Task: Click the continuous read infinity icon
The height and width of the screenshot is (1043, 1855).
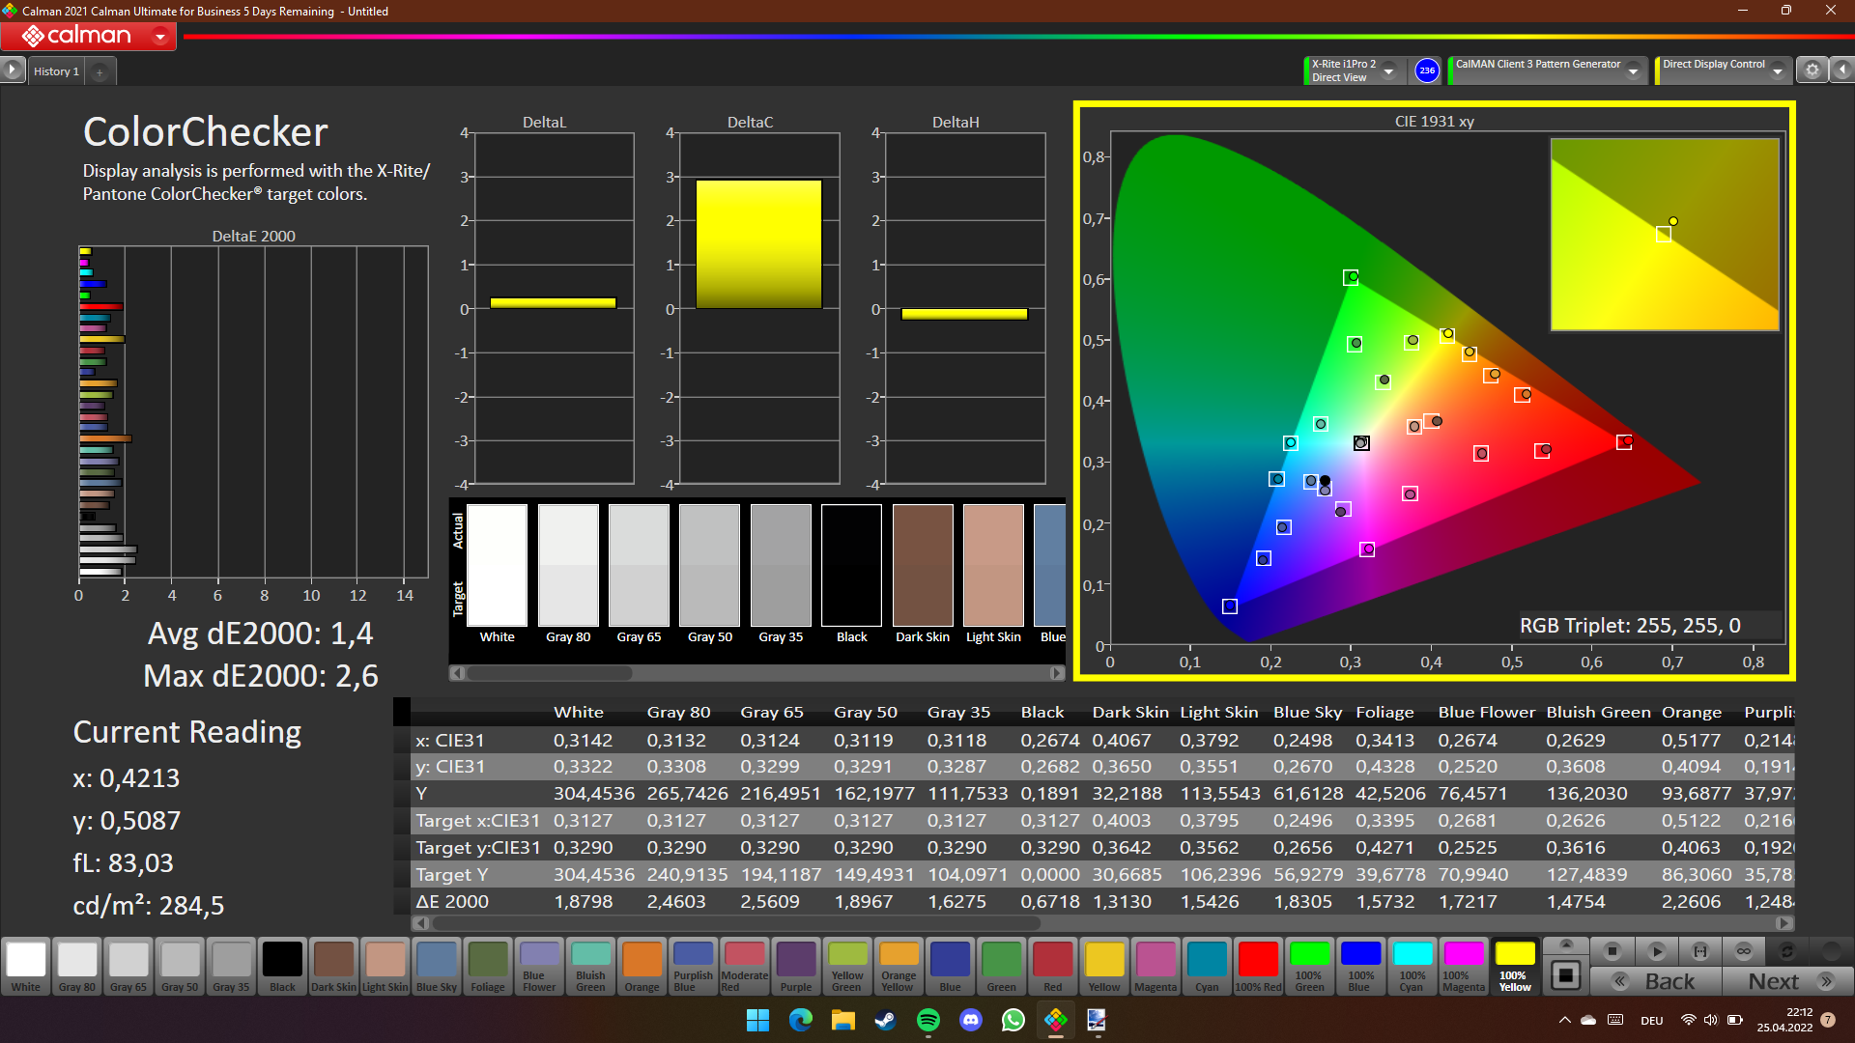Action: (x=1744, y=951)
